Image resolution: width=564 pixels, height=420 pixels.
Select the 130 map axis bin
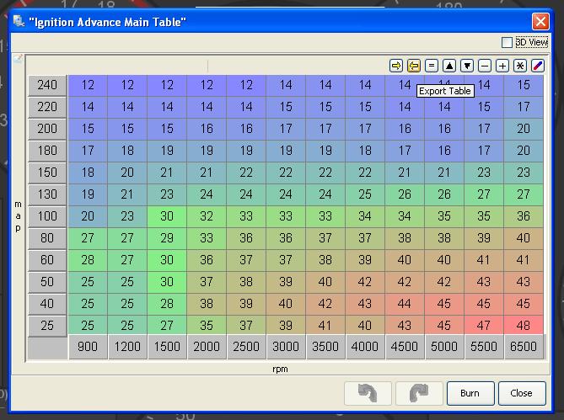coord(47,194)
